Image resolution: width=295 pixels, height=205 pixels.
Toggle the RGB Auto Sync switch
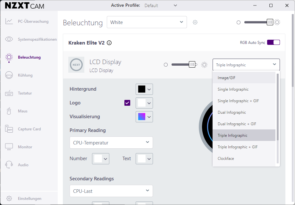tap(274, 42)
